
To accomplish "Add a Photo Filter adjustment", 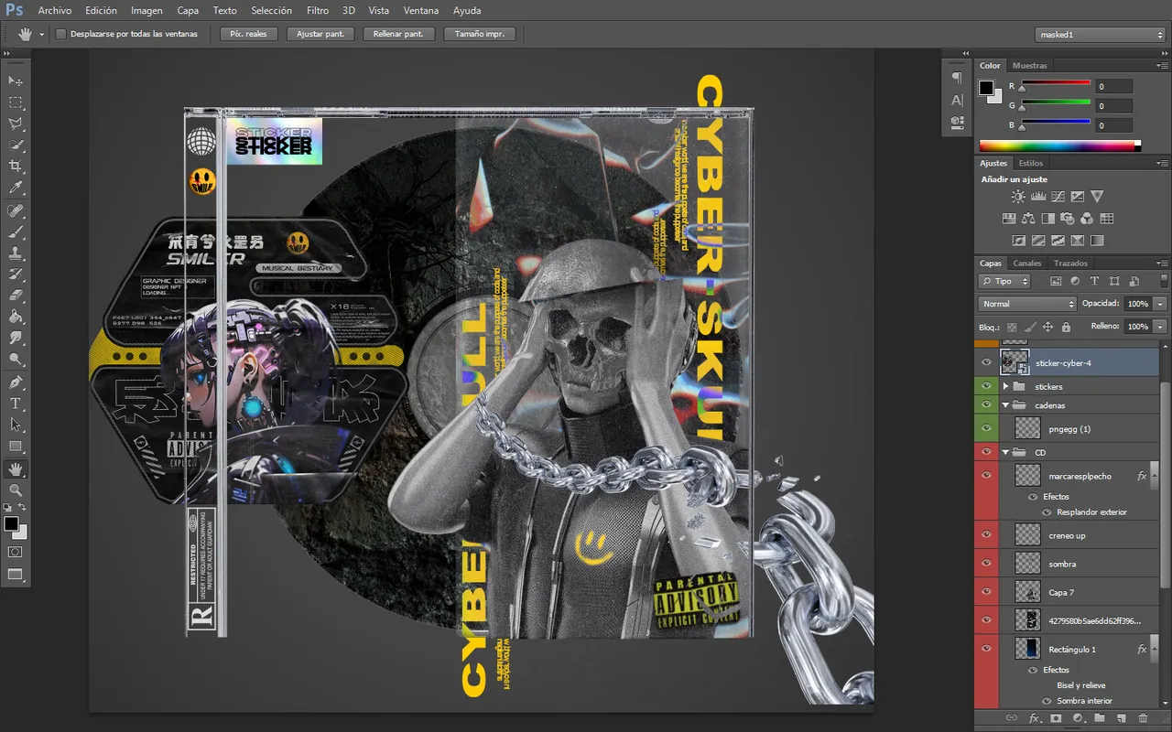I will click(x=1068, y=219).
